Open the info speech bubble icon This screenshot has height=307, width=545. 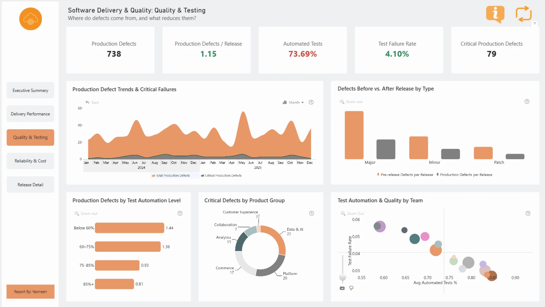pyautogui.click(x=495, y=14)
